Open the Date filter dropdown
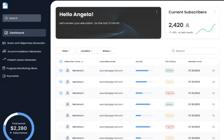Viewport: 224px width, 140px height. click(65, 51)
